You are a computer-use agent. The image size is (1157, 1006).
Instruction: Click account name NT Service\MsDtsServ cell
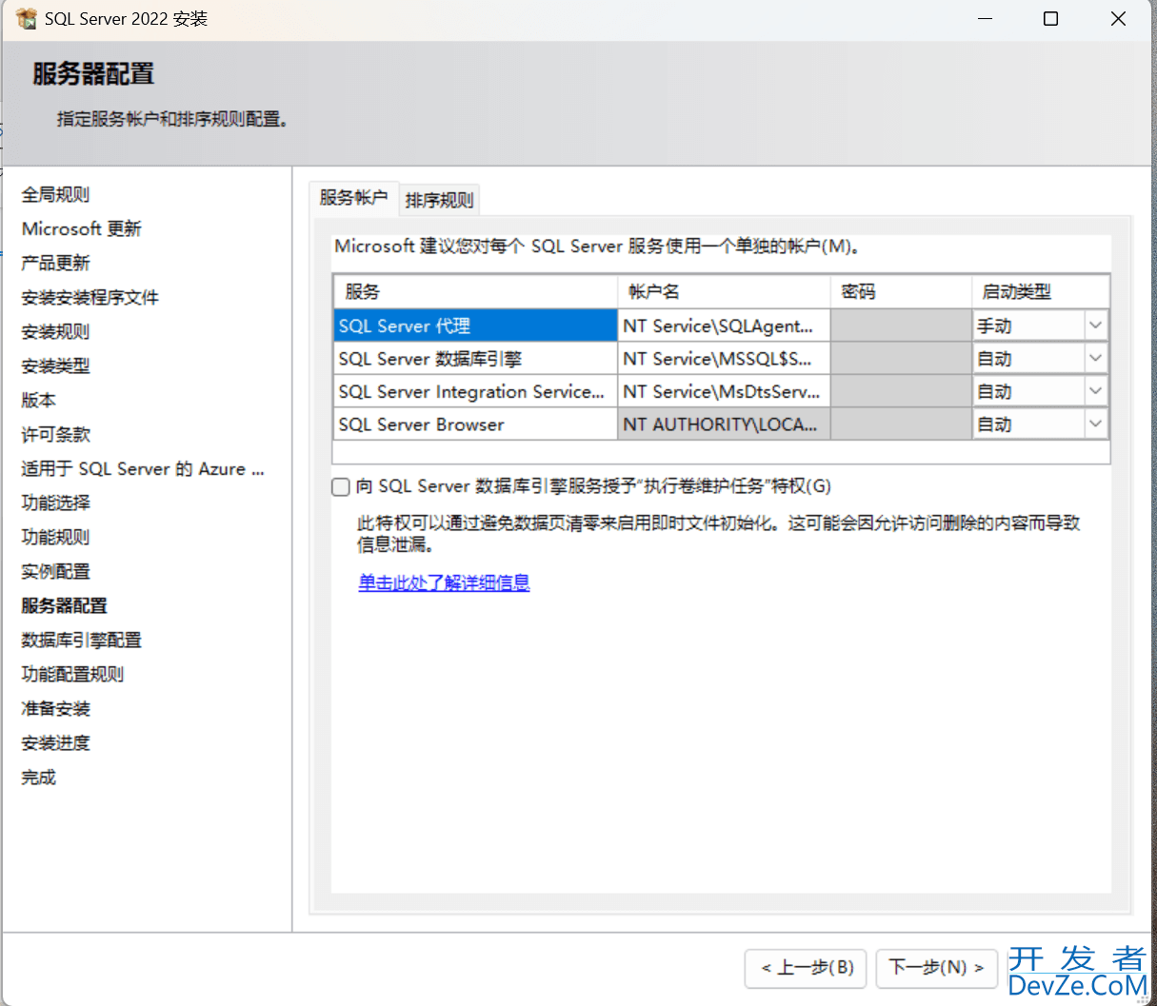coord(724,391)
